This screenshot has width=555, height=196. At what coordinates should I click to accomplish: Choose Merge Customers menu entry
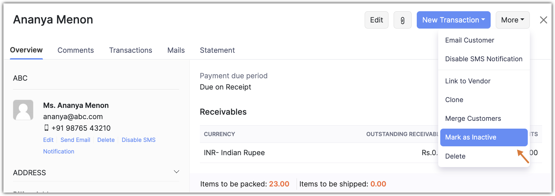pyautogui.click(x=473, y=118)
